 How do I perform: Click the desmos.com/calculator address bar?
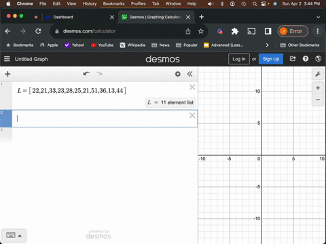click(x=89, y=31)
